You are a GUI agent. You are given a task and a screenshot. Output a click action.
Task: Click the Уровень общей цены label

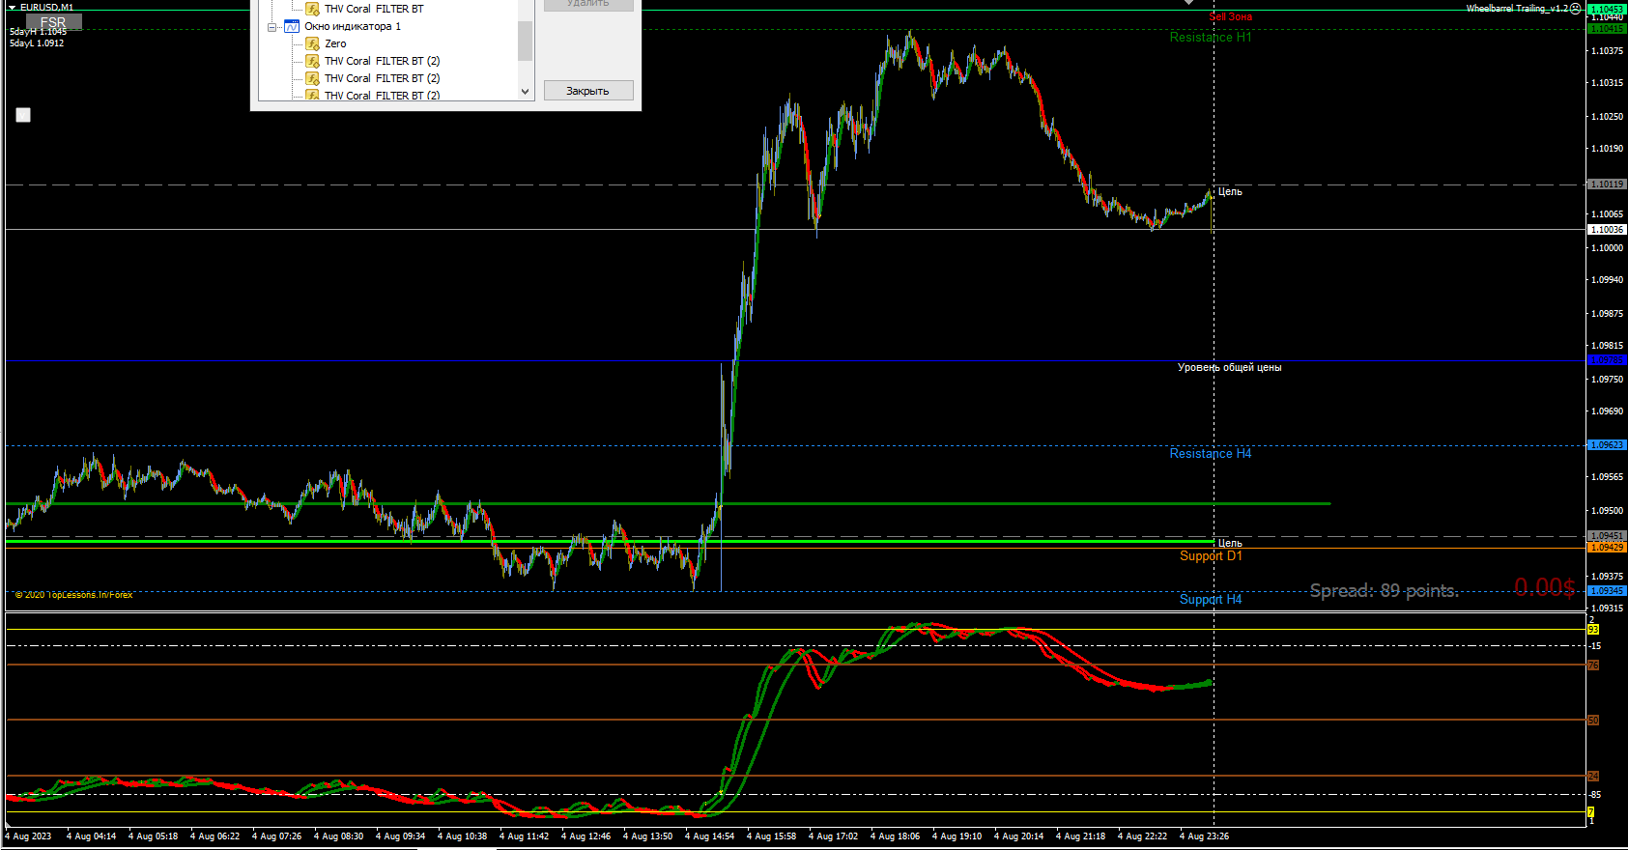pos(1229,367)
